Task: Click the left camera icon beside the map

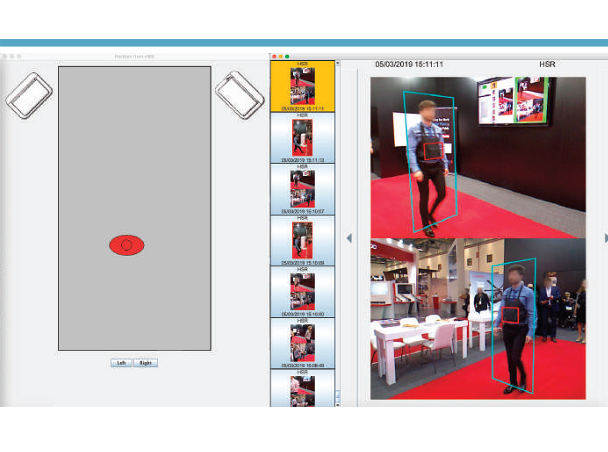Action: (29, 96)
